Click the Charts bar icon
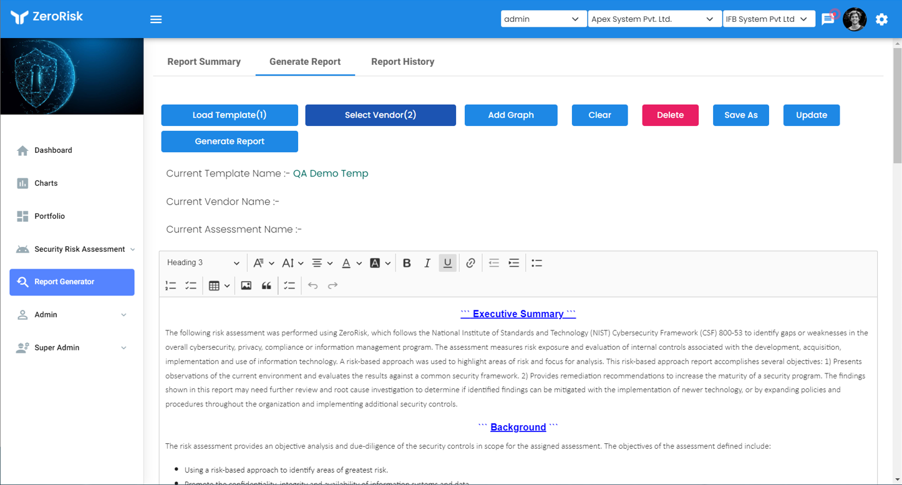This screenshot has width=902, height=485. (22, 183)
